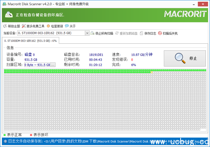This screenshot has height=147, width=210.
Task: Click the errors found value 0
Action: [132, 60]
